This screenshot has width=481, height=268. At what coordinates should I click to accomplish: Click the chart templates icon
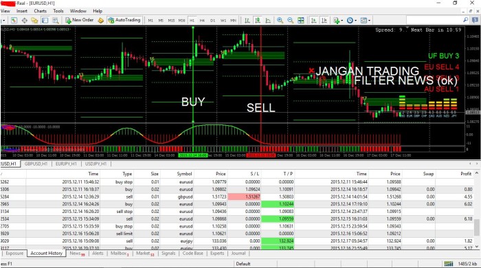coord(363,20)
